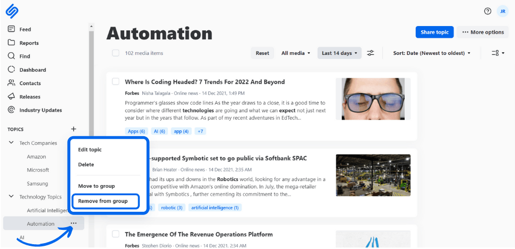Click the Reset filters button
The width and height of the screenshot is (515, 249).
[262, 53]
